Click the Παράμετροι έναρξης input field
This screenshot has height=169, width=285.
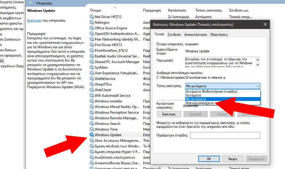[225, 136]
